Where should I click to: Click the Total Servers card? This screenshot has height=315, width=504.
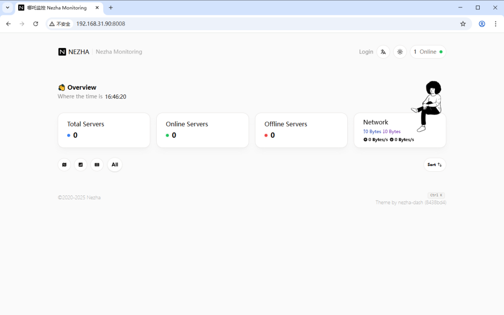pos(104,130)
